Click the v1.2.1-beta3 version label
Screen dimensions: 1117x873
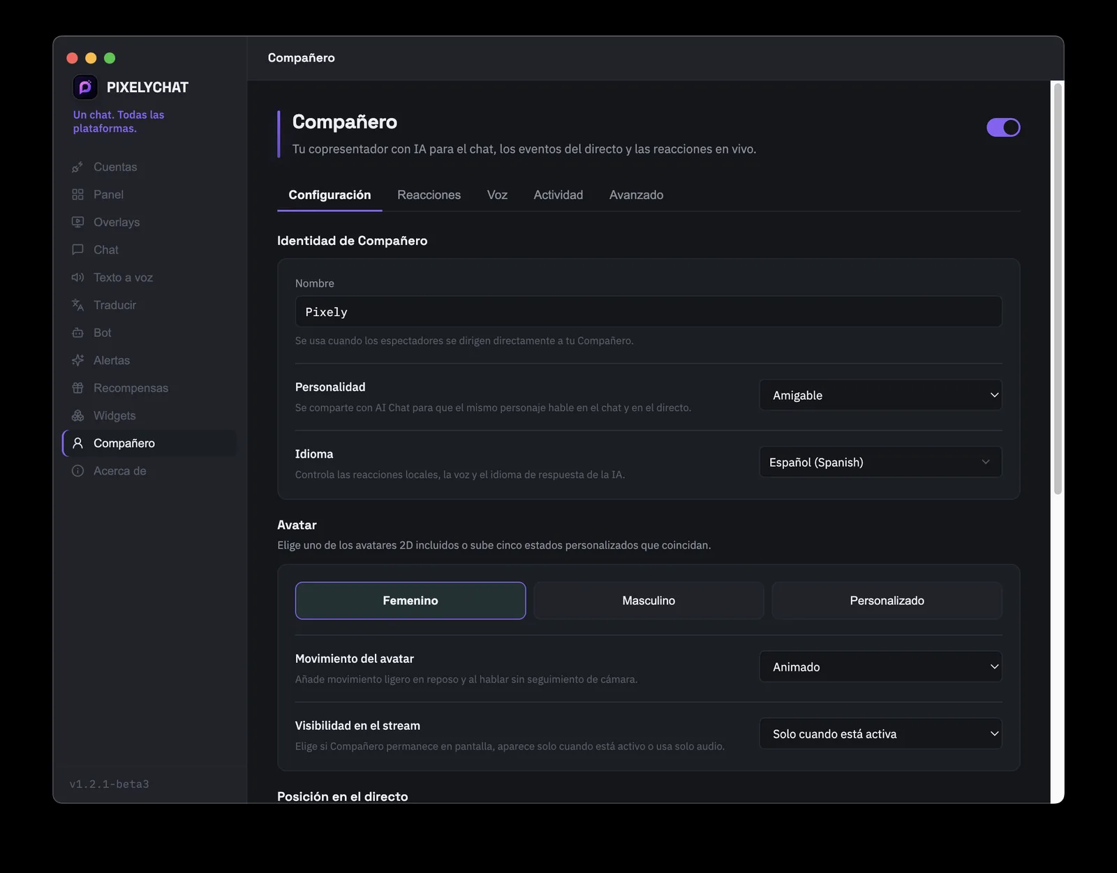tap(110, 784)
